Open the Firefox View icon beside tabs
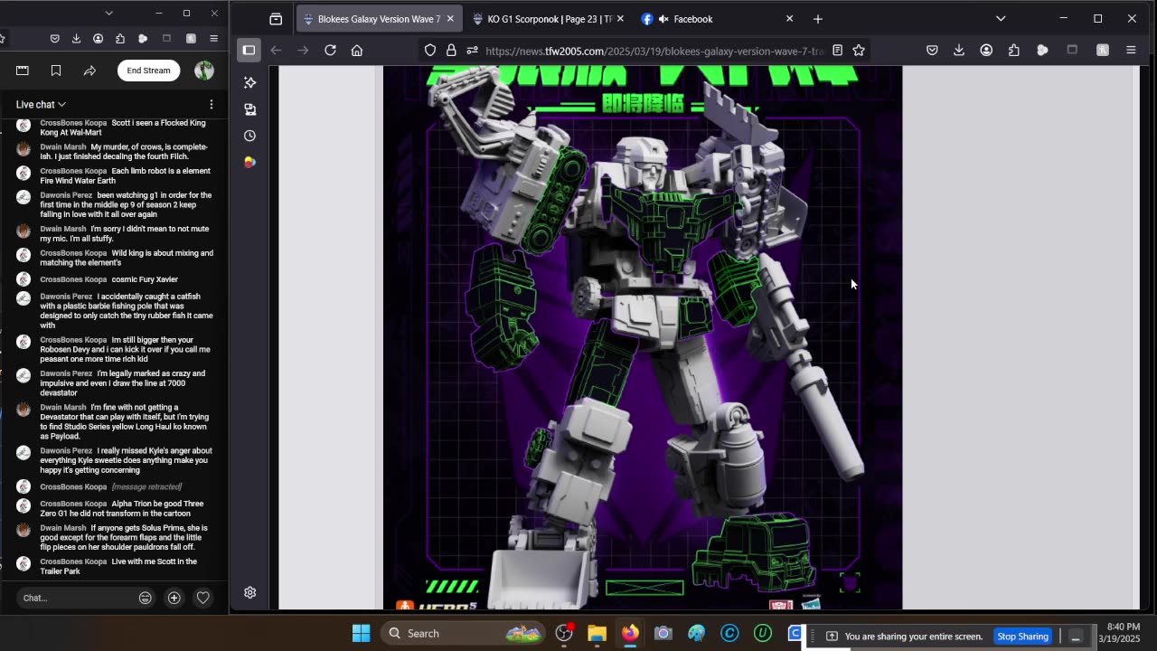Viewport: 1157px width, 651px height. (x=276, y=19)
